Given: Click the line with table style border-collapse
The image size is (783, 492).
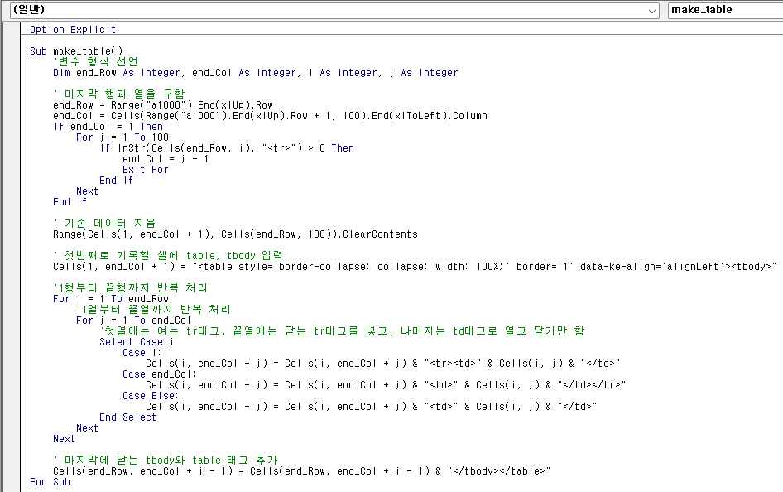Looking at the screenshot, I should click(x=415, y=267).
